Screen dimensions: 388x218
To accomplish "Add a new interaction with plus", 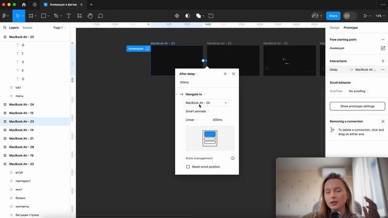I will click(x=383, y=61).
